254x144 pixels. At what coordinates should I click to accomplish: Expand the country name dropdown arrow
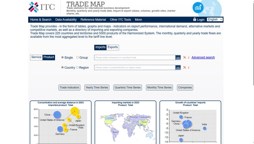pyautogui.click(x=178, y=67)
